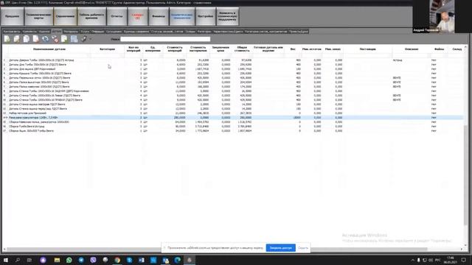The width and height of the screenshot is (472, 265).
Task: Switch to the Материалы tab
Action: (x=71, y=31)
